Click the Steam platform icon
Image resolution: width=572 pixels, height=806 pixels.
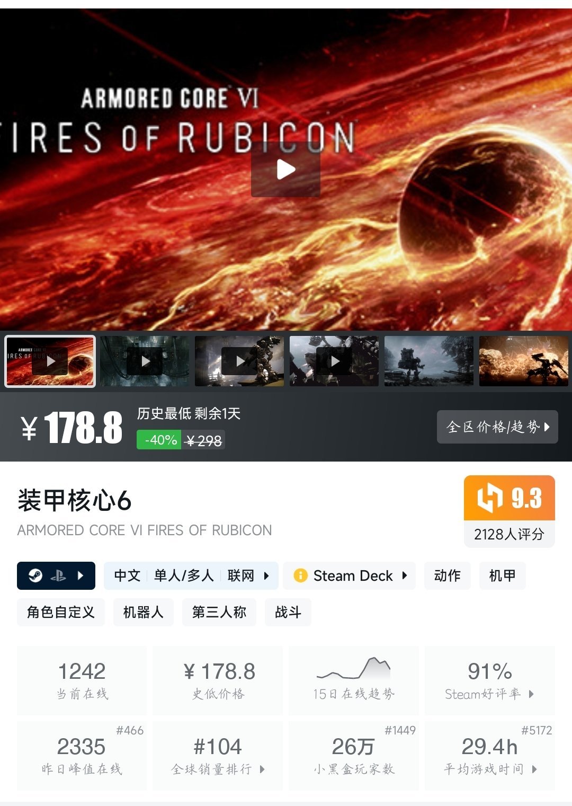(35, 575)
